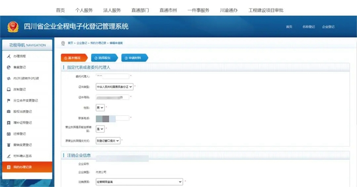357x187 pixels.
Task: Click the 改制登记 icon in sidebar
Action: coord(8,89)
